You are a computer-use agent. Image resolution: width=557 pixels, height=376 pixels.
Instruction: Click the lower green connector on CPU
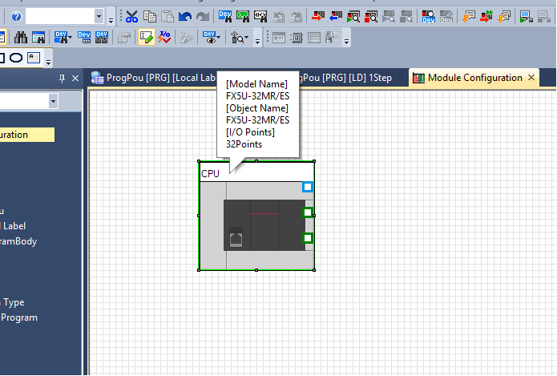point(308,238)
